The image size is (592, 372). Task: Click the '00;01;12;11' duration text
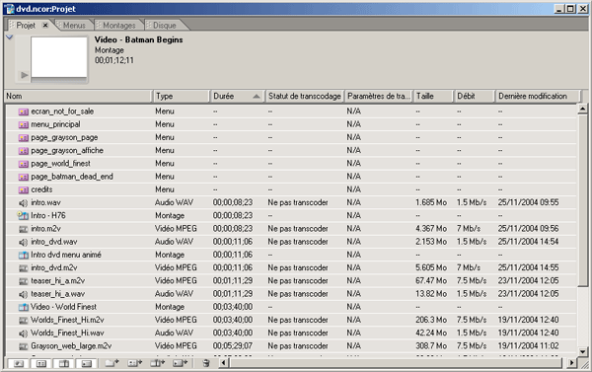point(114,60)
